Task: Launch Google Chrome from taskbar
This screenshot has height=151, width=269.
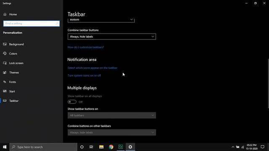Action: click(x=111, y=147)
